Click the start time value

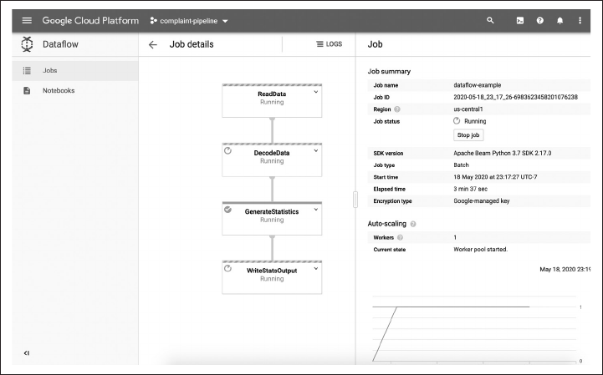point(495,177)
